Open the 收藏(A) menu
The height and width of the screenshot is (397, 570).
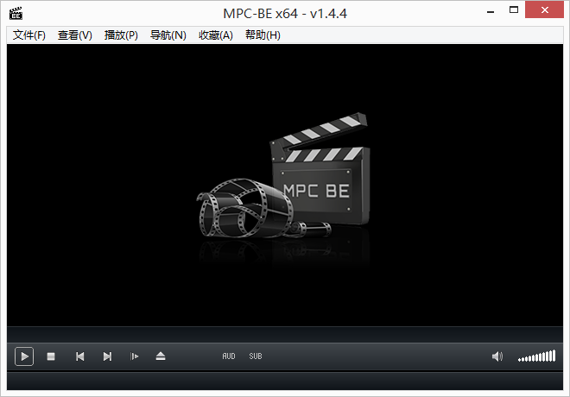[216, 35]
